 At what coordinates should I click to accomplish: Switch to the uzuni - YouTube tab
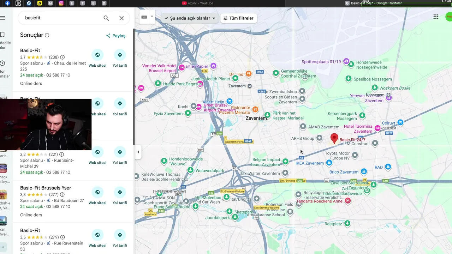(198, 3)
